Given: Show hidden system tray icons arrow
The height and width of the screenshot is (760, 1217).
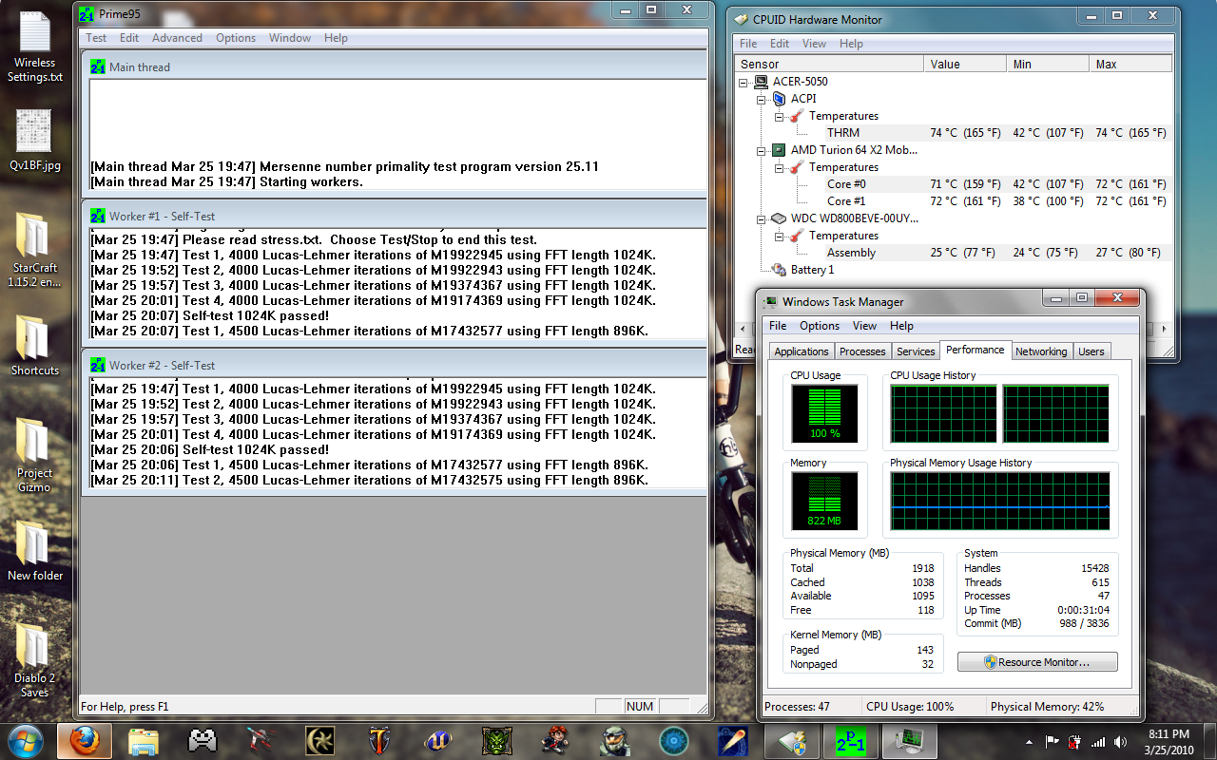Looking at the screenshot, I should [1030, 741].
